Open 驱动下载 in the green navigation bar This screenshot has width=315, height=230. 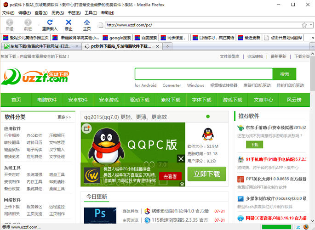(x=140, y=100)
